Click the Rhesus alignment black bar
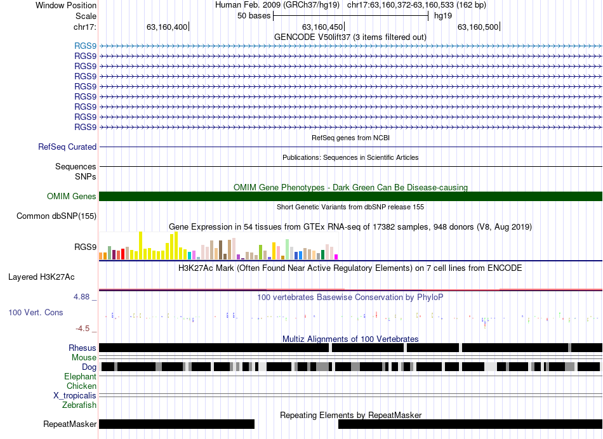 (x=350, y=348)
